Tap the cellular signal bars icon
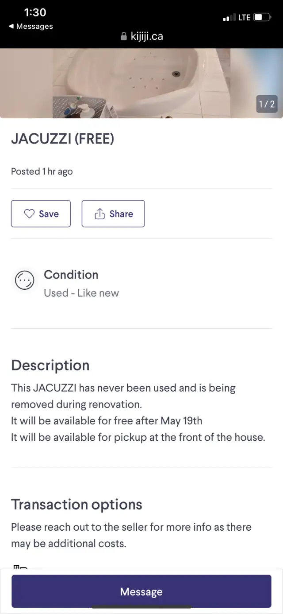The height and width of the screenshot is (614, 283). (x=229, y=18)
